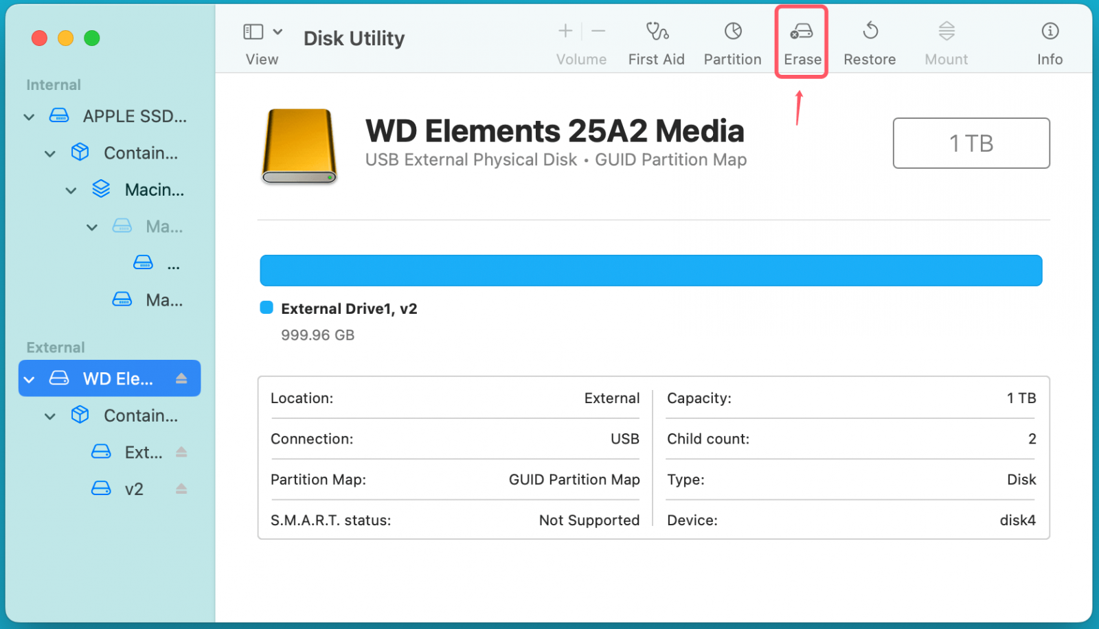1099x629 pixels.
Task: Collapse the APPLE SSD tree item
Action: 29,117
